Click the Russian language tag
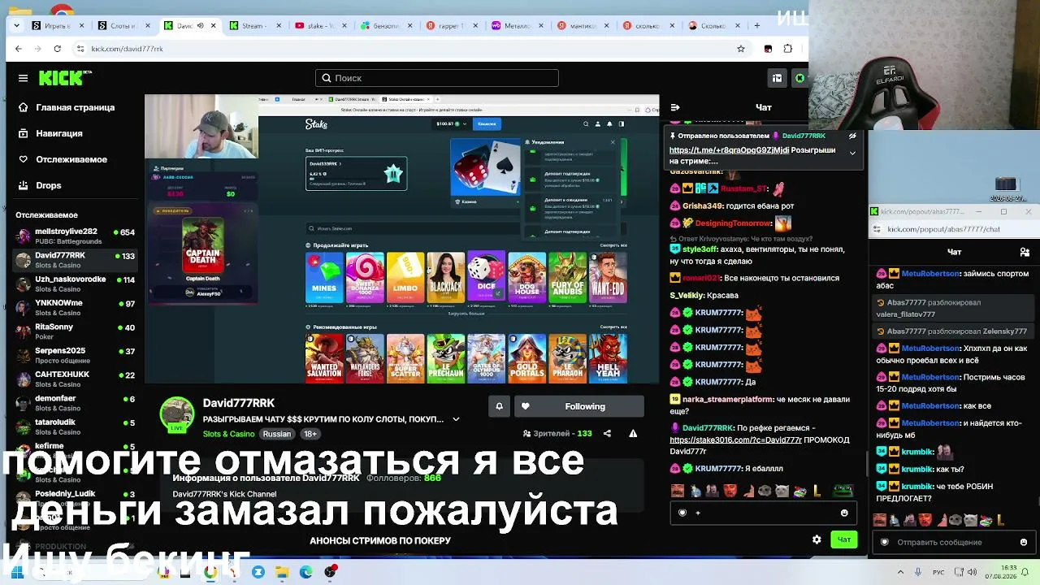Viewport: 1040px width, 585px height. pyautogui.click(x=277, y=434)
